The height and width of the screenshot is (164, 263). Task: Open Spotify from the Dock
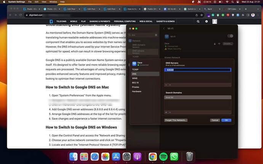(163, 157)
